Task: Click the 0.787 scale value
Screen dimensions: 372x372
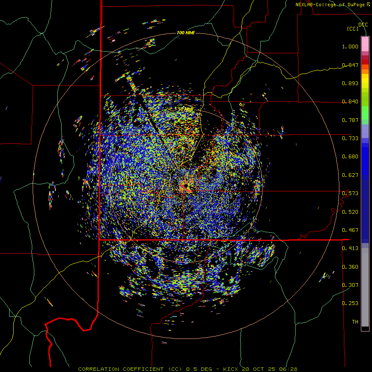Action: (x=350, y=120)
